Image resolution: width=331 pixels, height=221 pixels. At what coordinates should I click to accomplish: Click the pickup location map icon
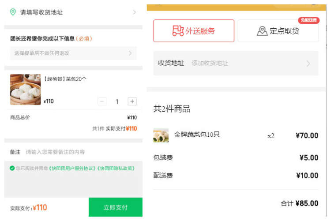262,31
